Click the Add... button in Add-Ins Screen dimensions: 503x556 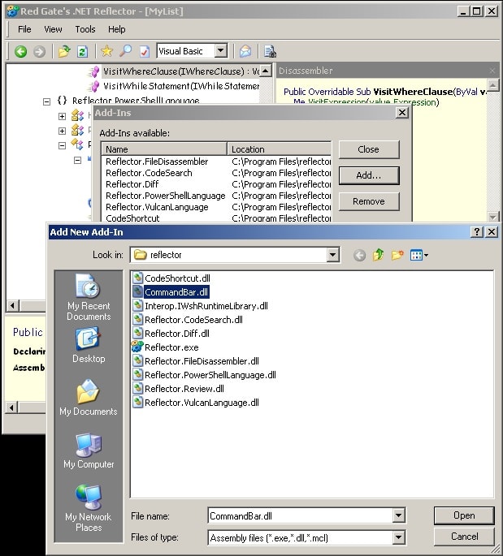coord(369,175)
